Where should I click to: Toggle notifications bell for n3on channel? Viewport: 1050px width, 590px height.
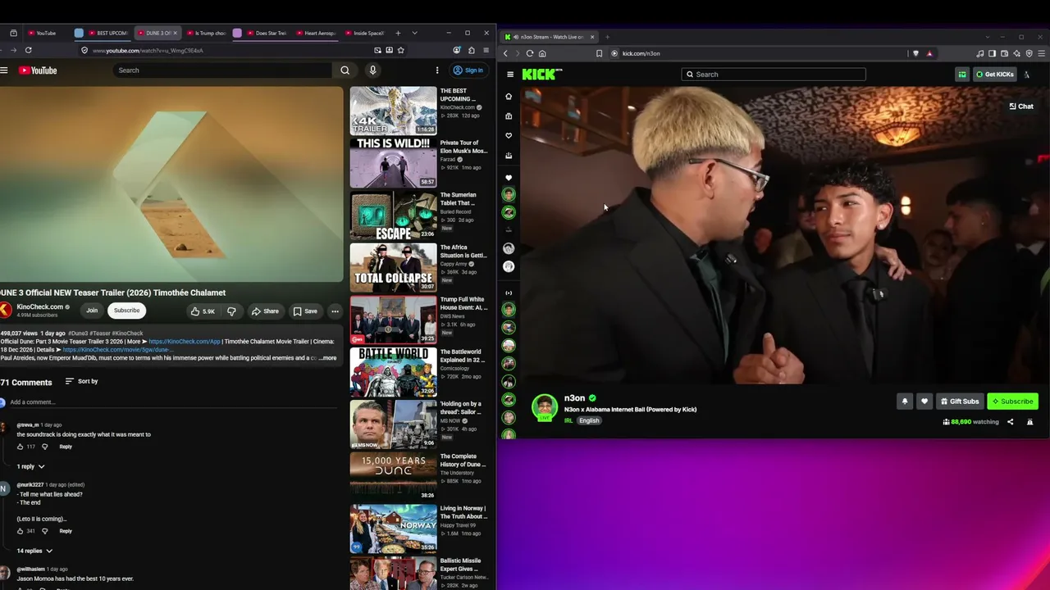click(x=905, y=402)
